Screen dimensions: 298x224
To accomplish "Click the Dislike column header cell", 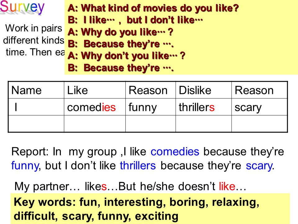I will click(204, 90).
